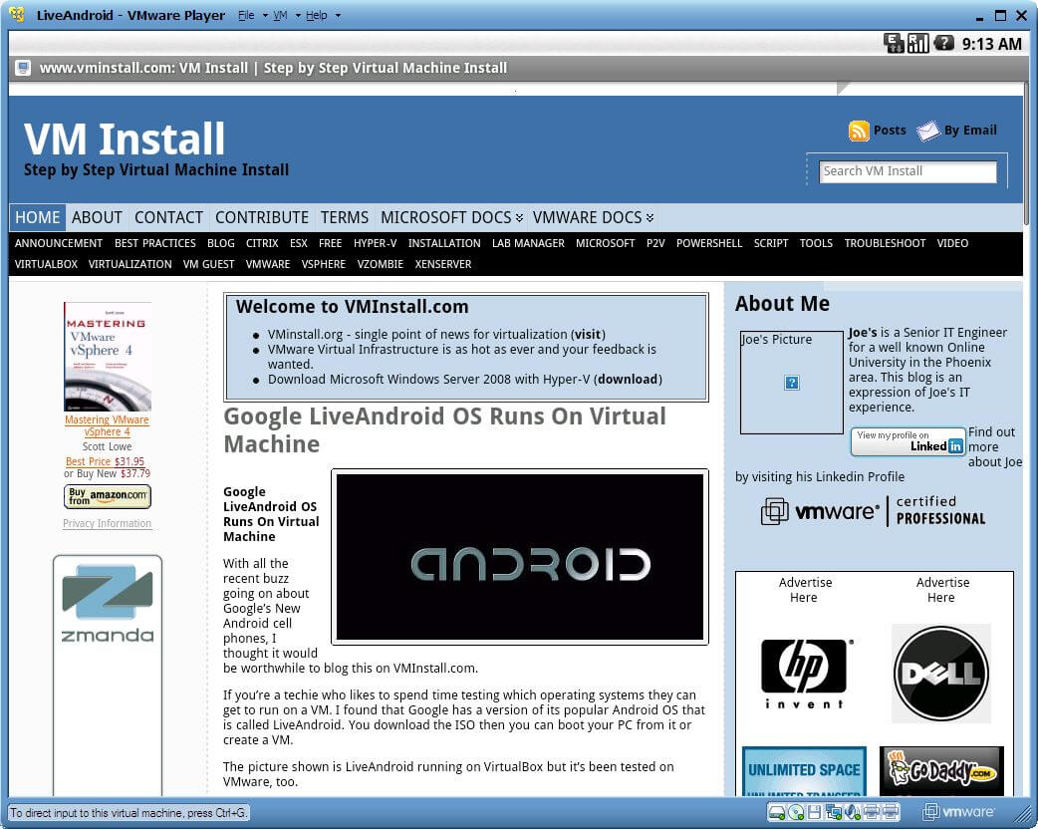Click the 9:13 AM clock in status bar

pyautogui.click(x=991, y=44)
